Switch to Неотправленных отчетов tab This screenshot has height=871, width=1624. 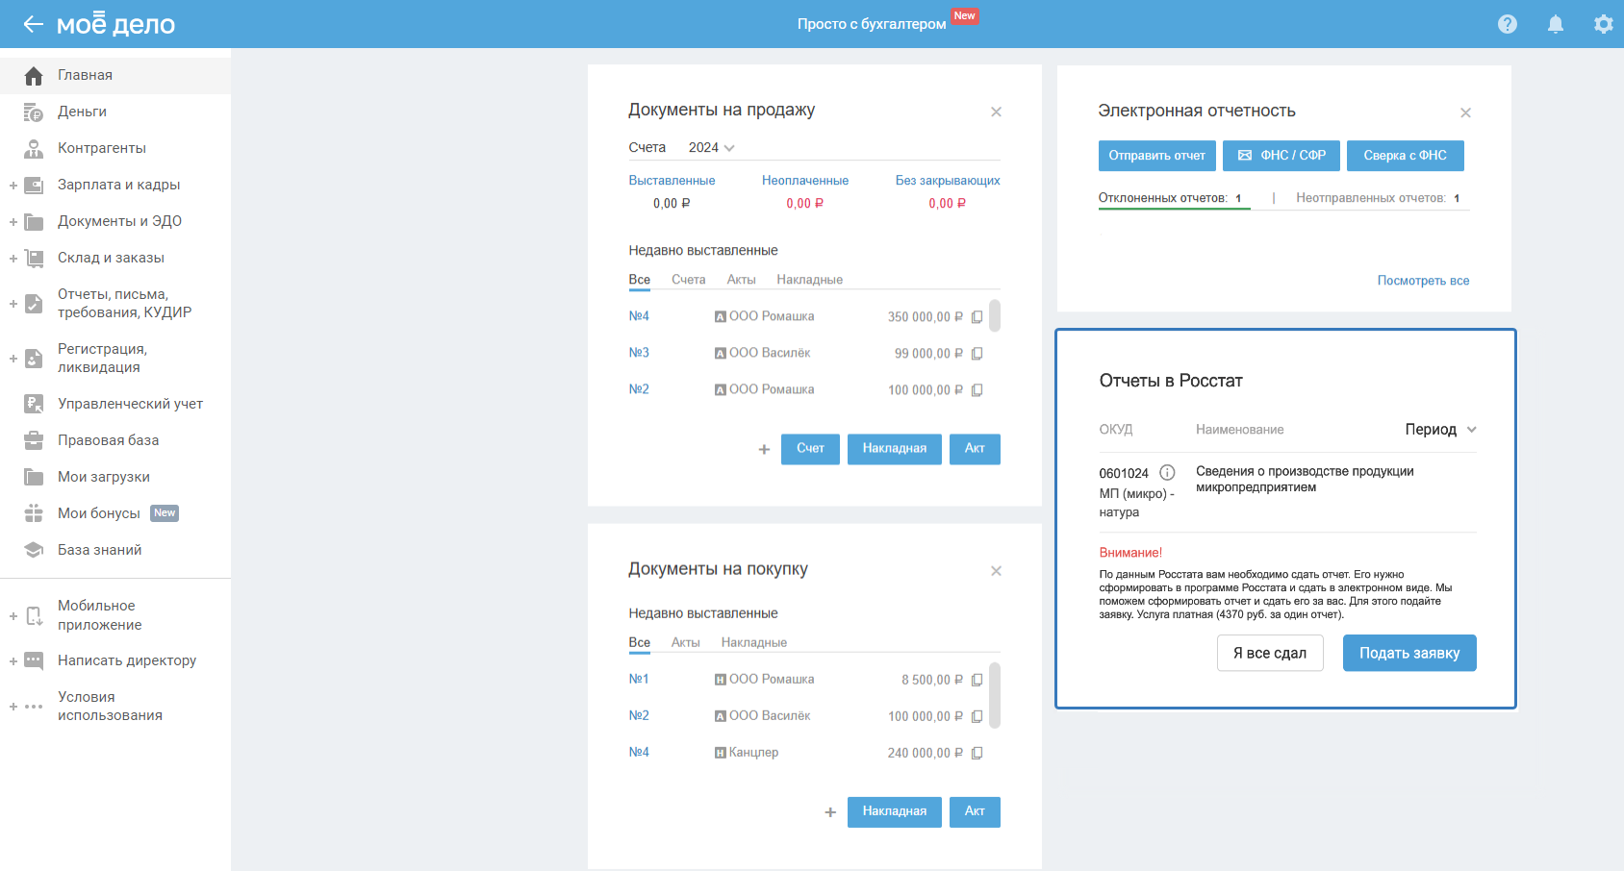1378,198
